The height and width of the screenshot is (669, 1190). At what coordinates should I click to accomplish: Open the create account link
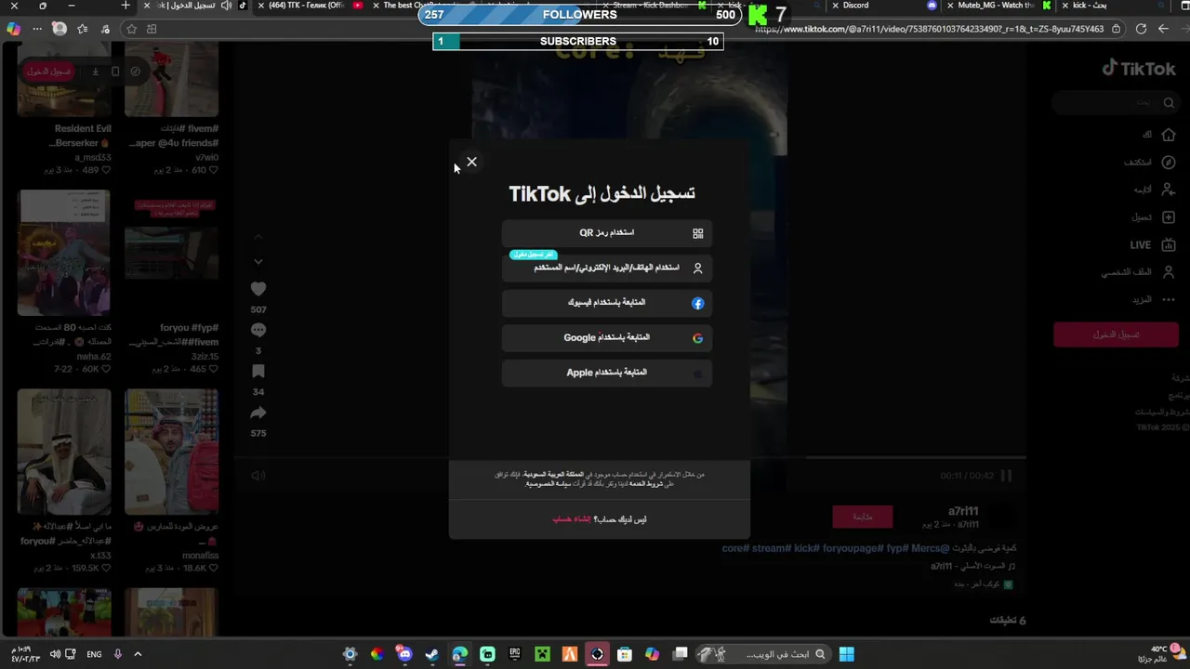[x=572, y=519]
